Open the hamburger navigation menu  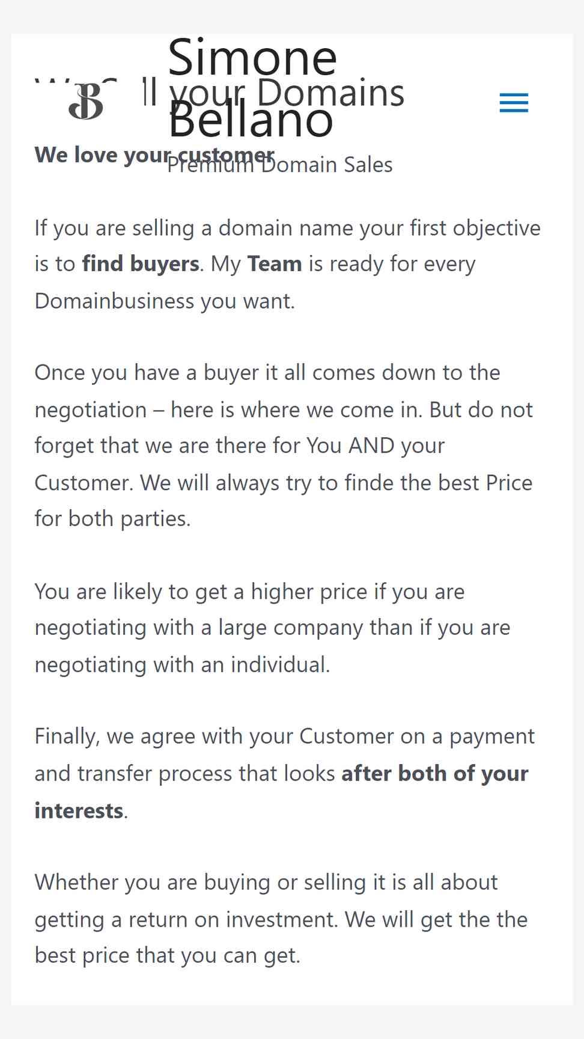[x=514, y=103]
